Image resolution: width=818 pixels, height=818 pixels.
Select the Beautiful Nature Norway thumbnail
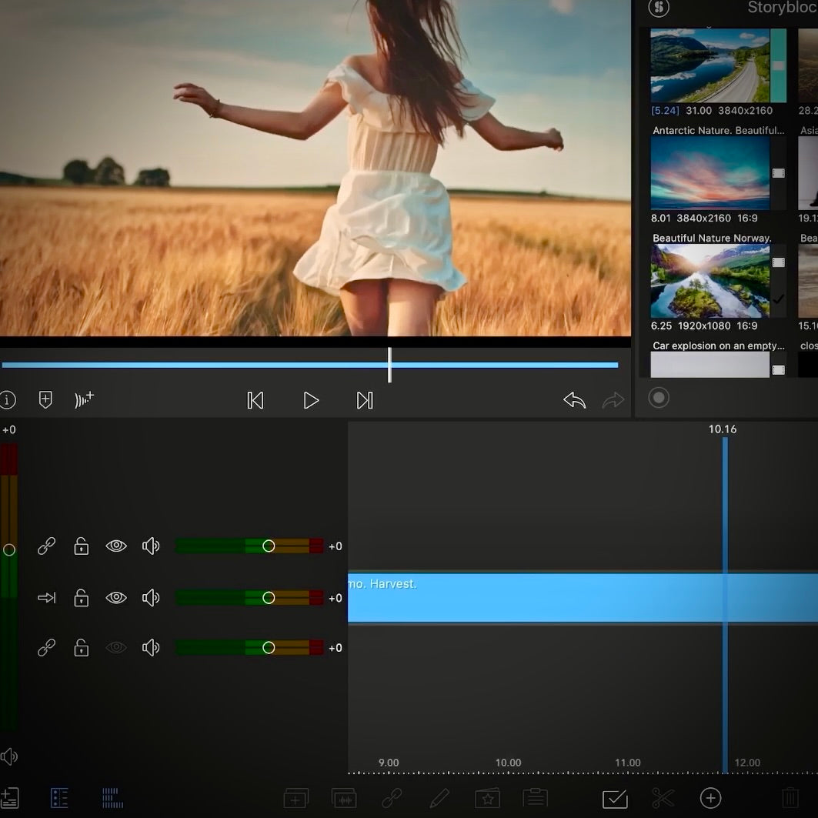pos(709,282)
